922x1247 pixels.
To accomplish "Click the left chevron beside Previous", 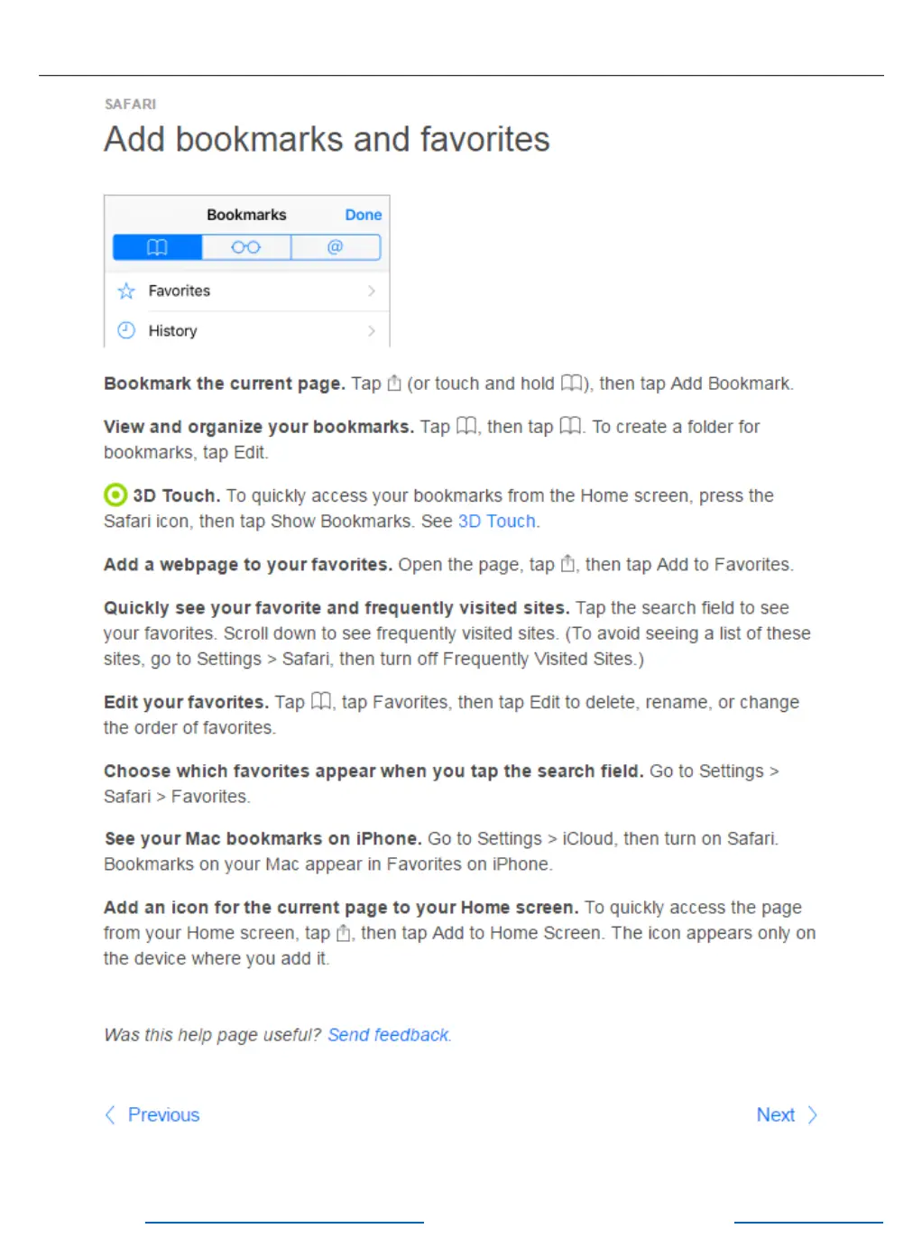I will [x=110, y=1115].
